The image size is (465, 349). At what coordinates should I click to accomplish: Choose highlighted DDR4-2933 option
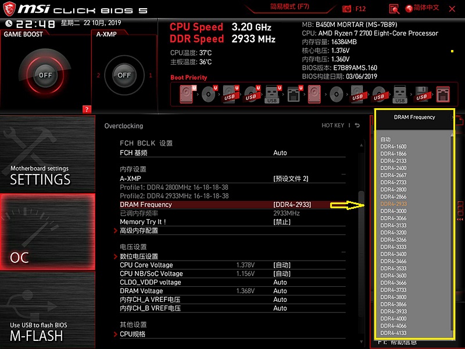[394, 204]
